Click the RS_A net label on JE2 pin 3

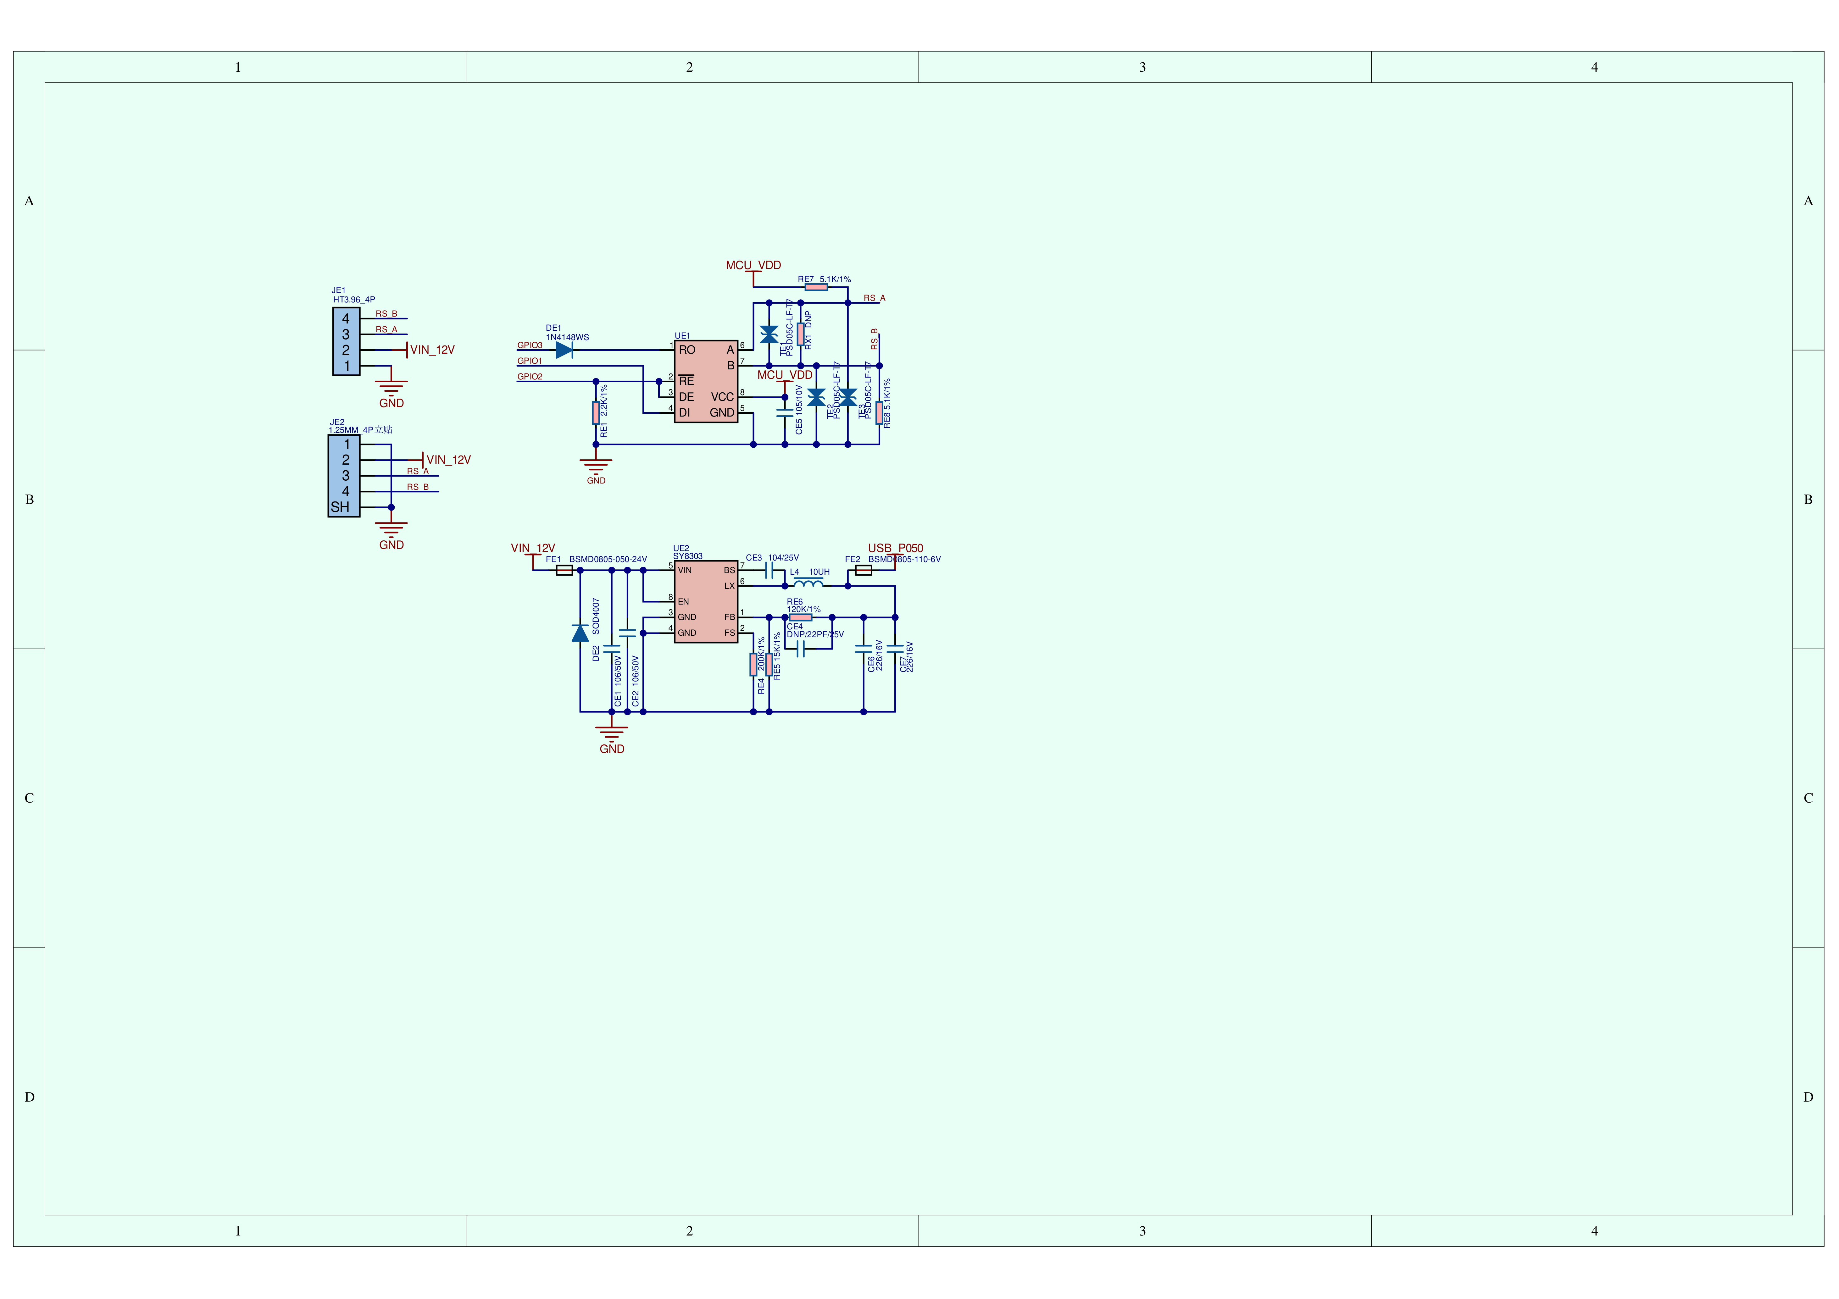point(418,471)
